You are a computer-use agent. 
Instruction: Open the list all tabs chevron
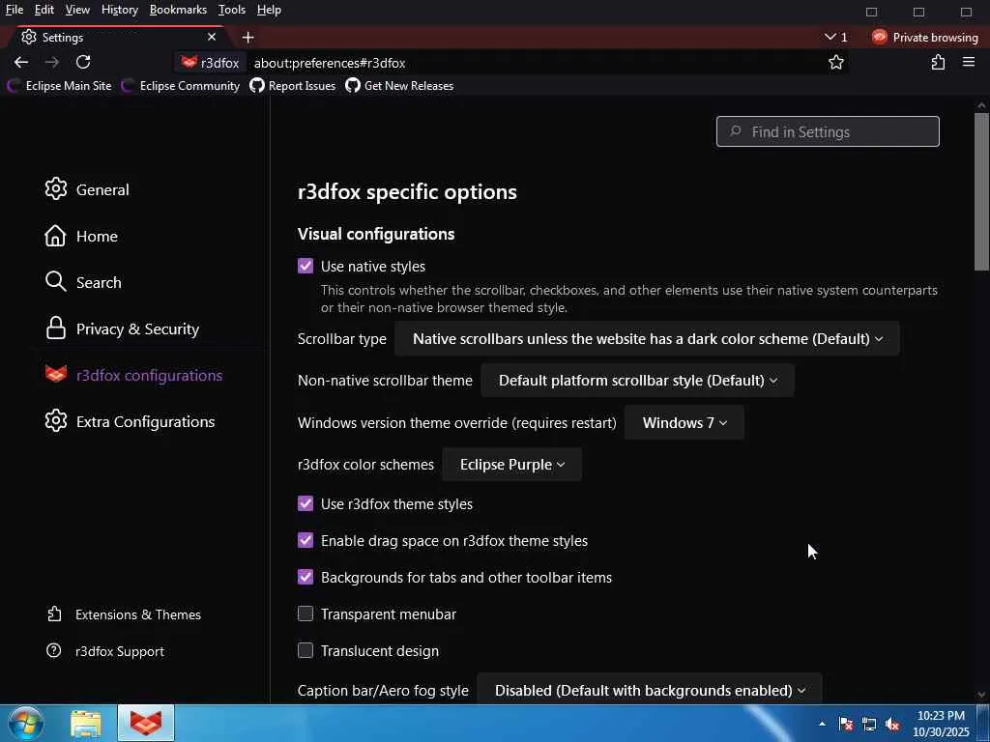pyautogui.click(x=830, y=38)
